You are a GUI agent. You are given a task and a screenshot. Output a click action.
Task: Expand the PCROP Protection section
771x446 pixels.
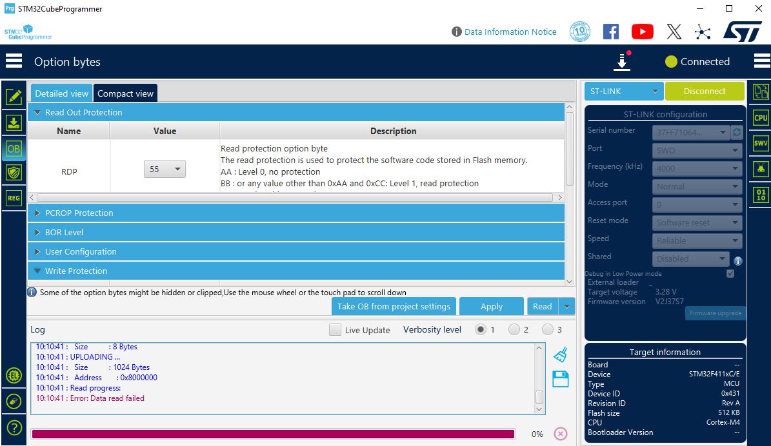(79, 213)
